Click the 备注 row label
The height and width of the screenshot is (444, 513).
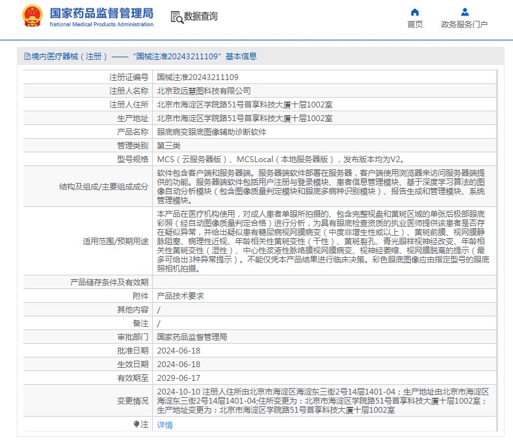coord(140,324)
